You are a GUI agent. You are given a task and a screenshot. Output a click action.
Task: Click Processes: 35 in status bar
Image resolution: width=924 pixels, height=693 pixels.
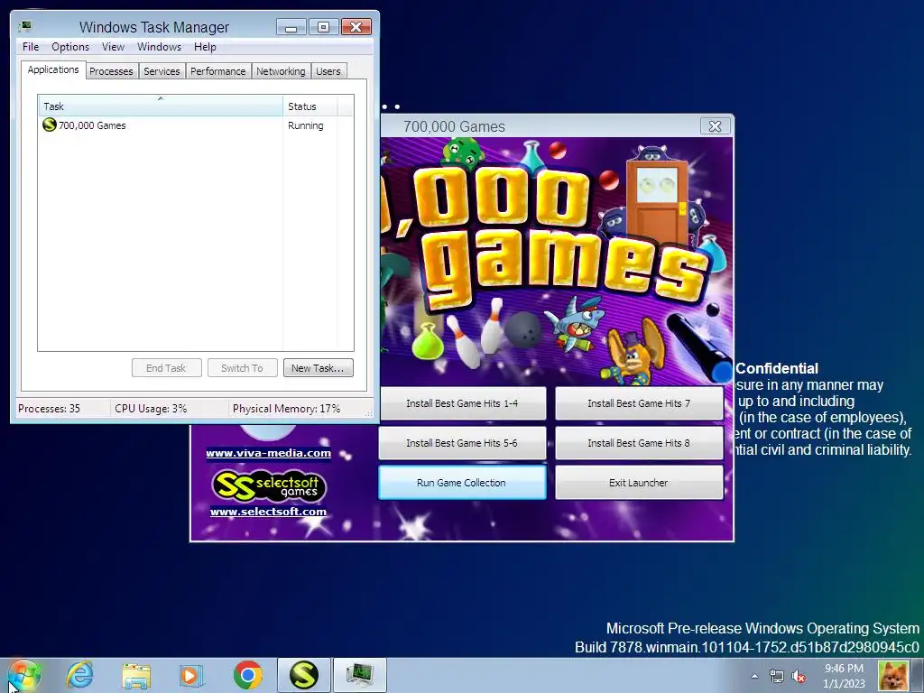[49, 409]
